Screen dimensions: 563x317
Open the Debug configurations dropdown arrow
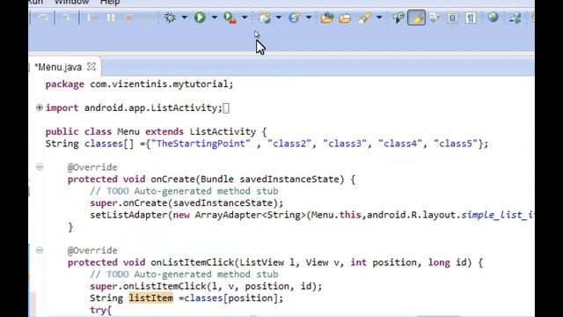pyautogui.click(x=184, y=18)
